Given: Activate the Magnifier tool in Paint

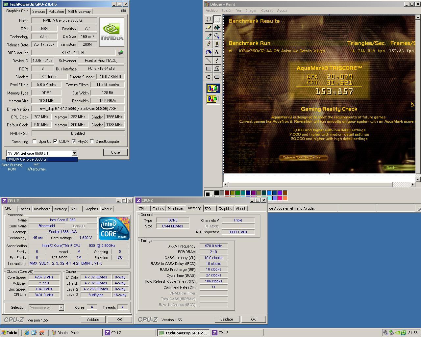Looking at the screenshot, I should click(x=217, y=36).
